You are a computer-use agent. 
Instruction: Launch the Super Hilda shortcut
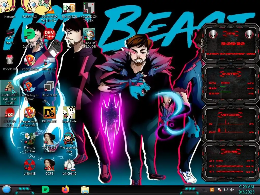(x=69, y=115)
